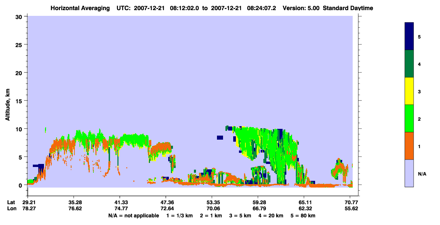
Task: Click the dark blue color bar segment 5
Action: click(409, 36)
